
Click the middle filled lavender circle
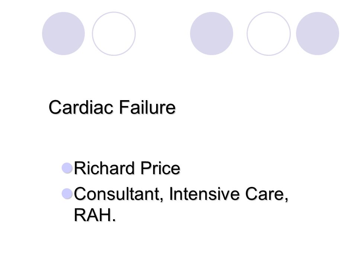[212, 33]
